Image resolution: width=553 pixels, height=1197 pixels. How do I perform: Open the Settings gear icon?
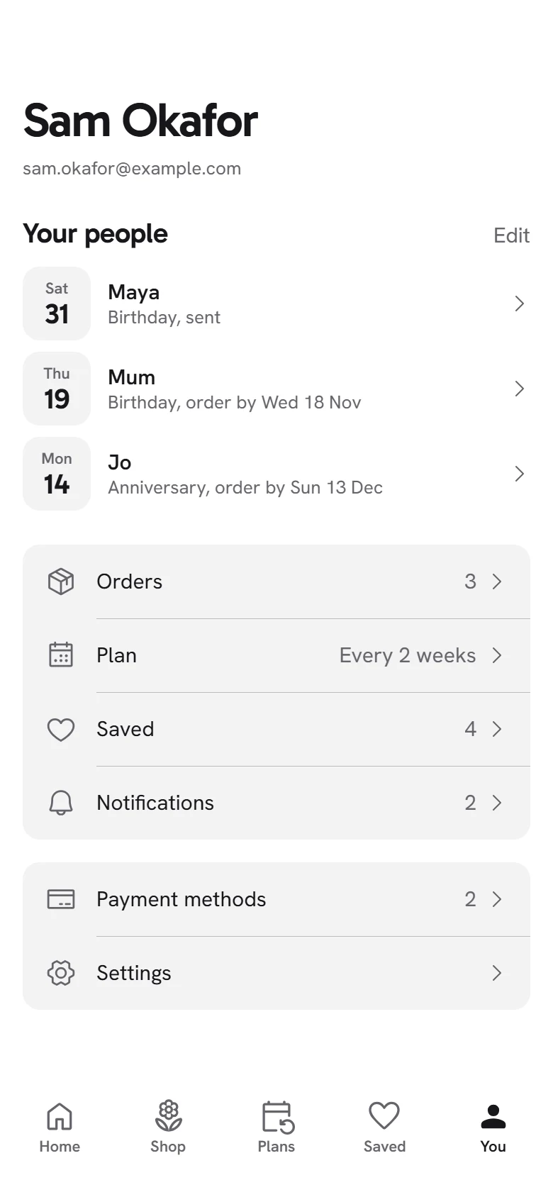pos(61,973)
